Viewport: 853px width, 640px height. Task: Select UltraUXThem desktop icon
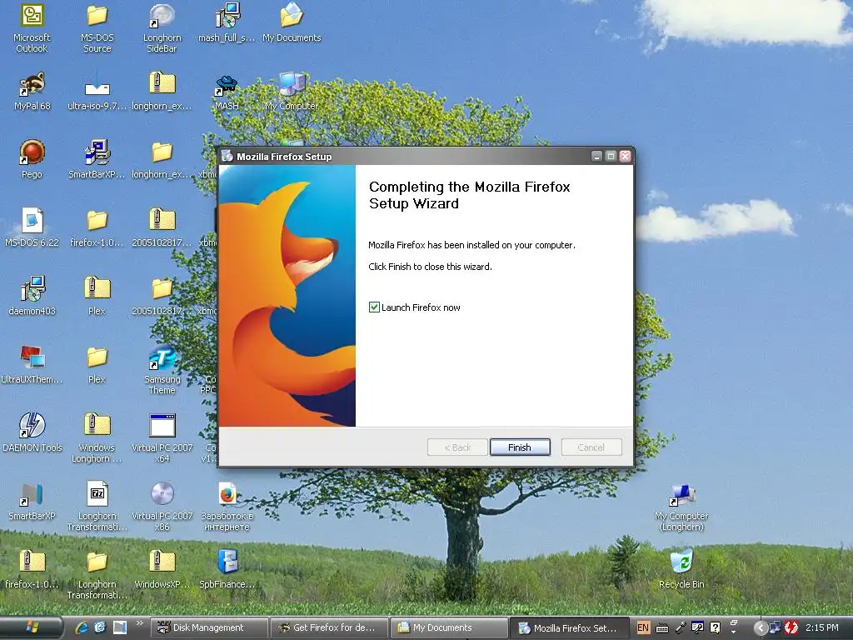pyautogui.click(x=32, y=357)
